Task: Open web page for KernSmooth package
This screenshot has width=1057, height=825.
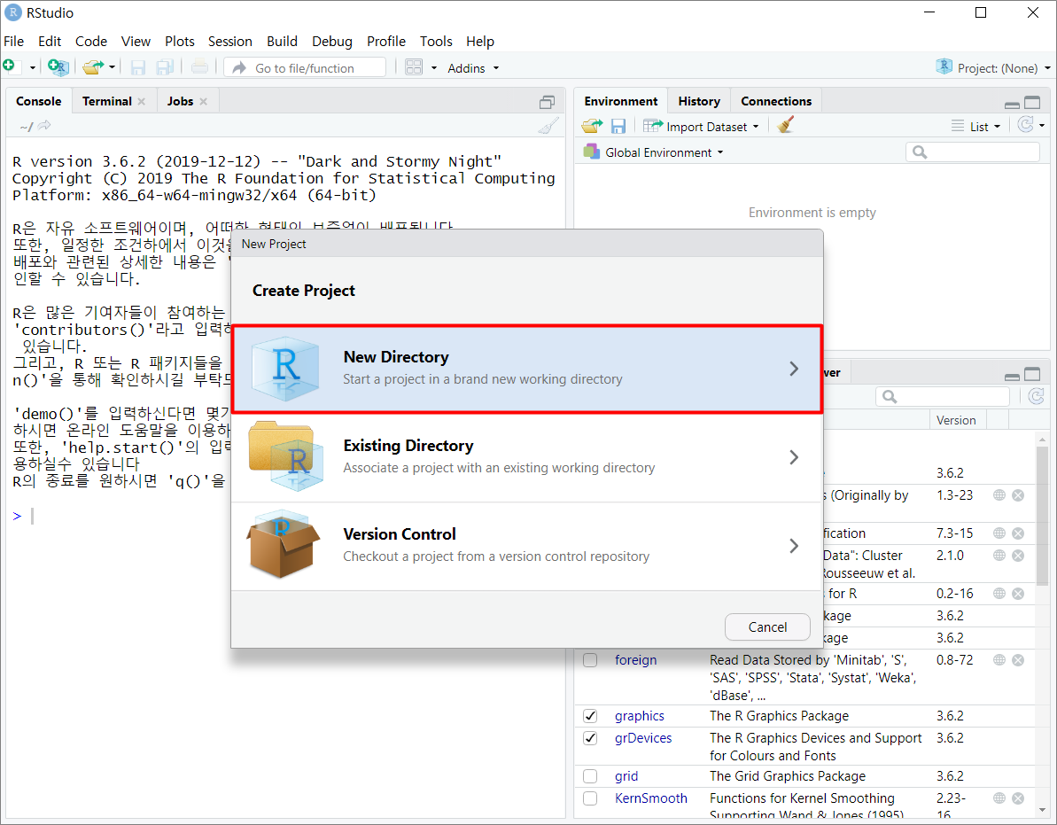Action: point(999,798)
